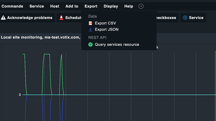
Task: Click the checkboxes toolbar button
Action: click(167, 18)
